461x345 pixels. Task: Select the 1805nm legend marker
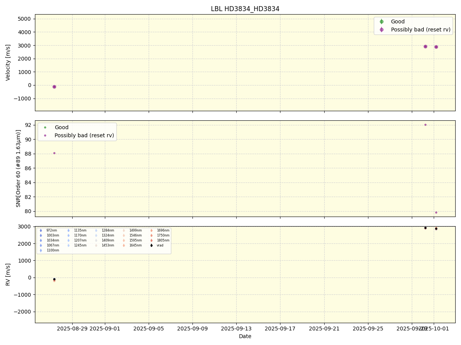point(151,240)
